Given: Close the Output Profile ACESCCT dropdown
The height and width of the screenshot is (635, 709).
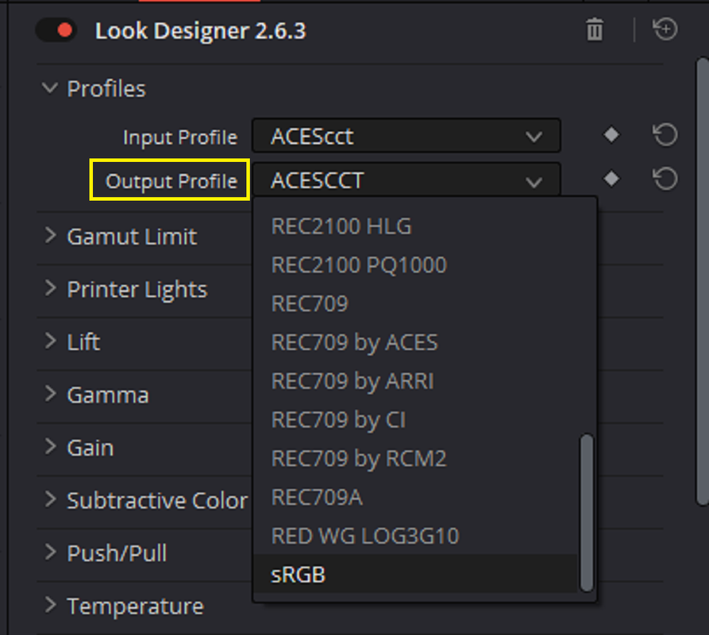Looking at the screenshot, I should click(x=406, y=179).
